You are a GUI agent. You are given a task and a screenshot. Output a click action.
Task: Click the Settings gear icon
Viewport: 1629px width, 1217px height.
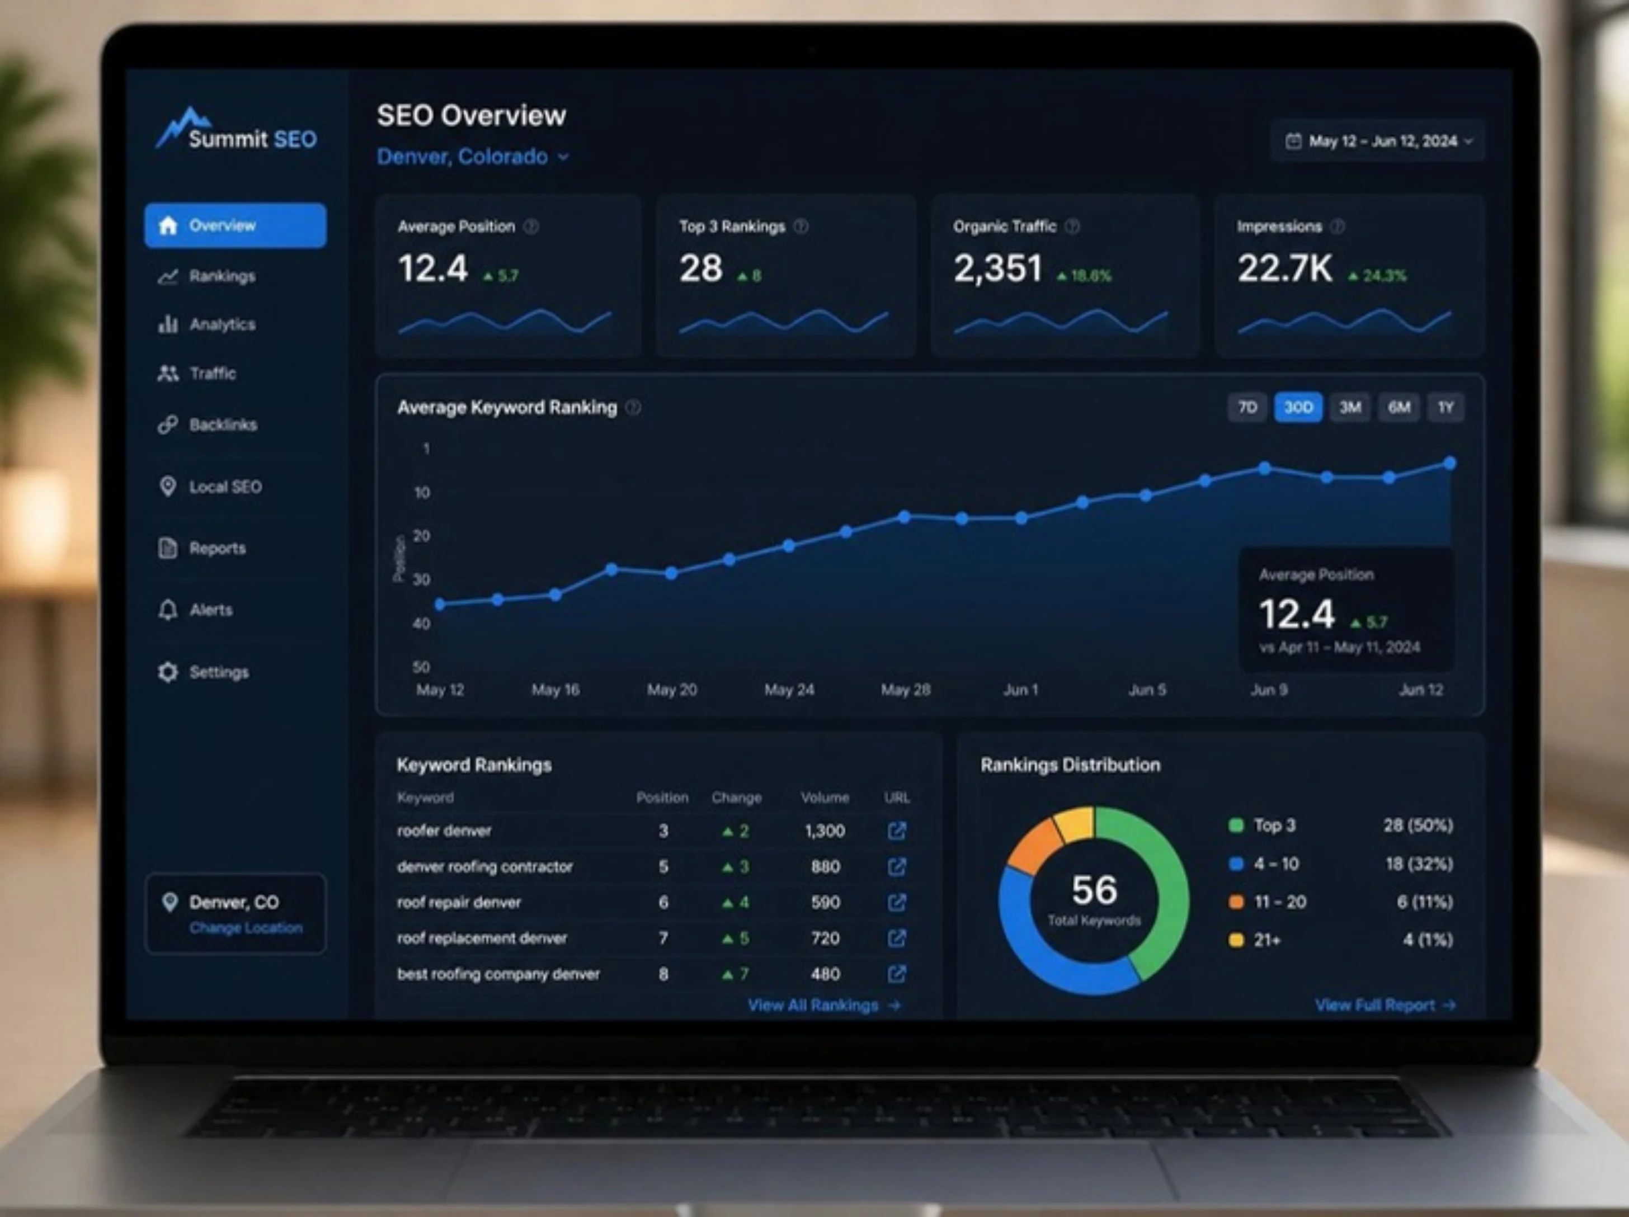coord(168,672)
